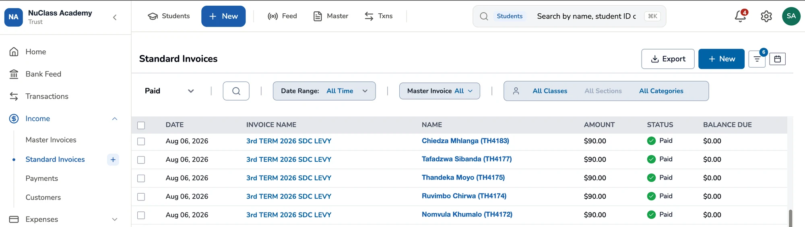Viewport: 805px width, 227px height.
Task: Check the Ruvimbo Chirwa row checkbox
Action: [141, 197]
